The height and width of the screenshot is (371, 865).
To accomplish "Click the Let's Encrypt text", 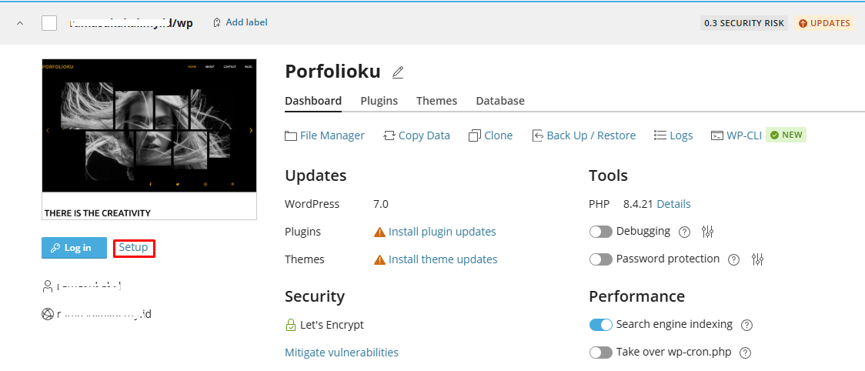I will [x=332, y=325].
